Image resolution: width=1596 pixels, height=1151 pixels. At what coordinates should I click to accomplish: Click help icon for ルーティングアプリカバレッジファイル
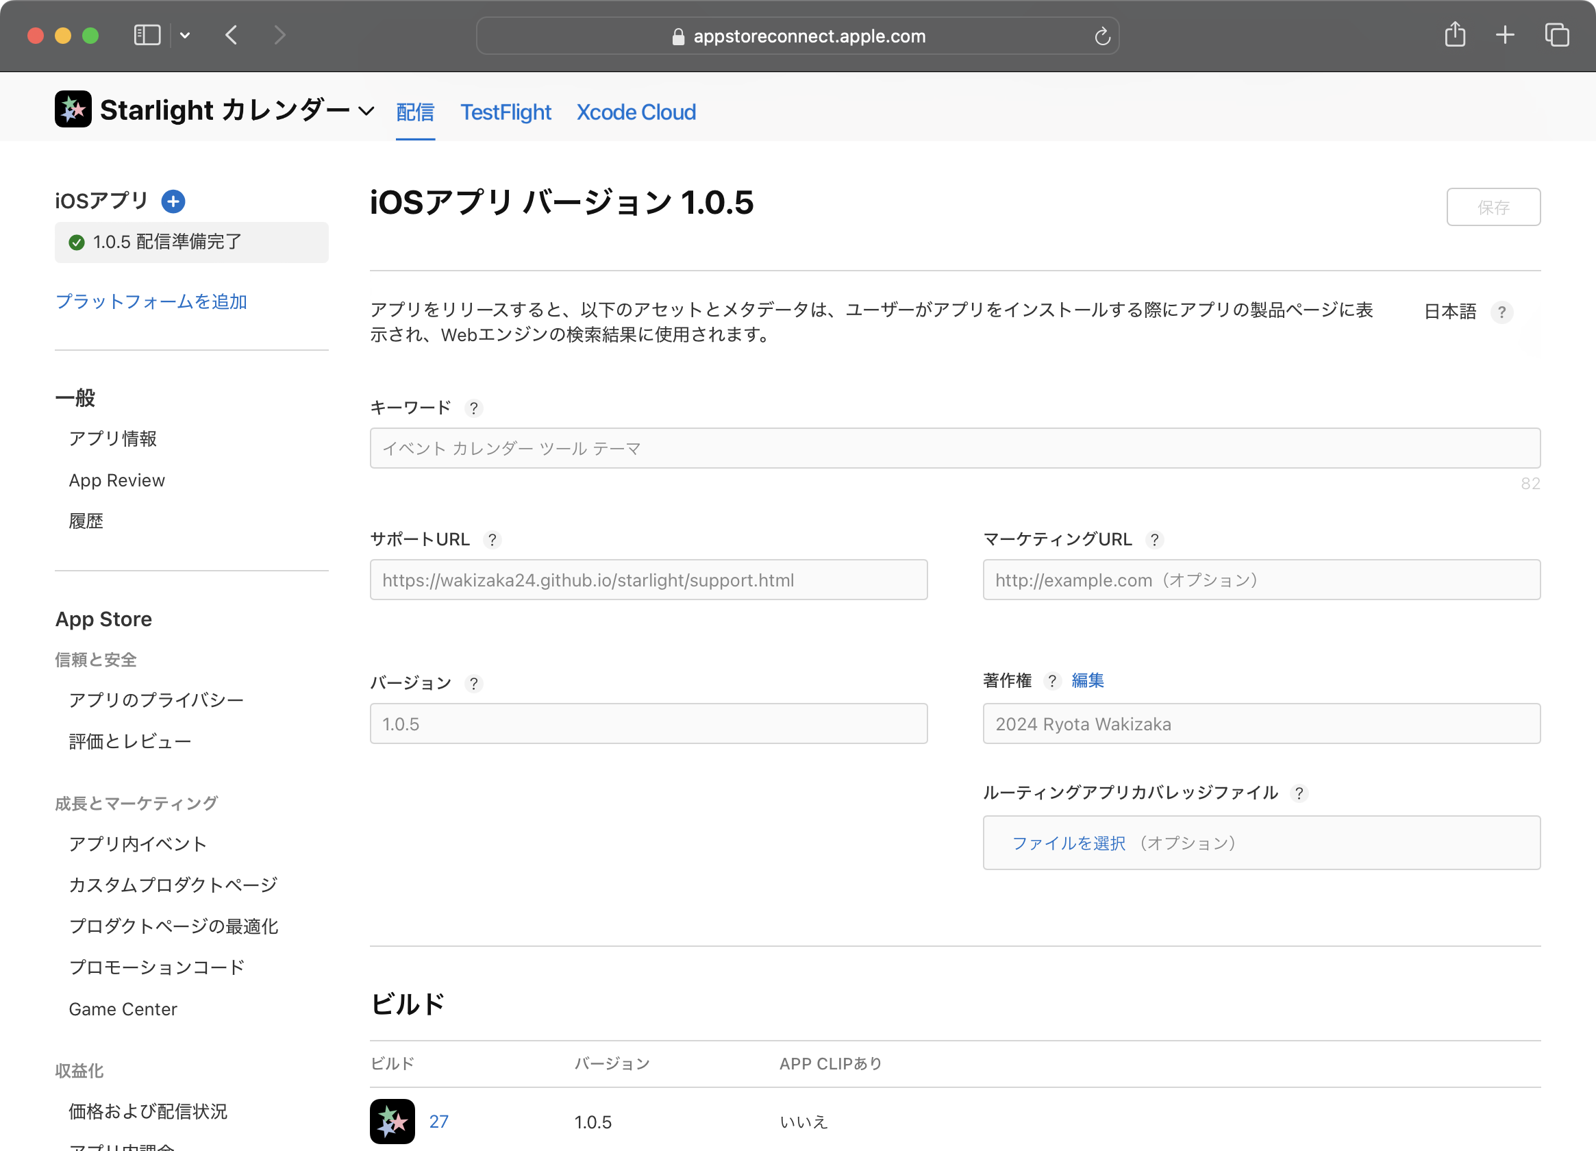pyautogui.click(x=1299, y=793)
